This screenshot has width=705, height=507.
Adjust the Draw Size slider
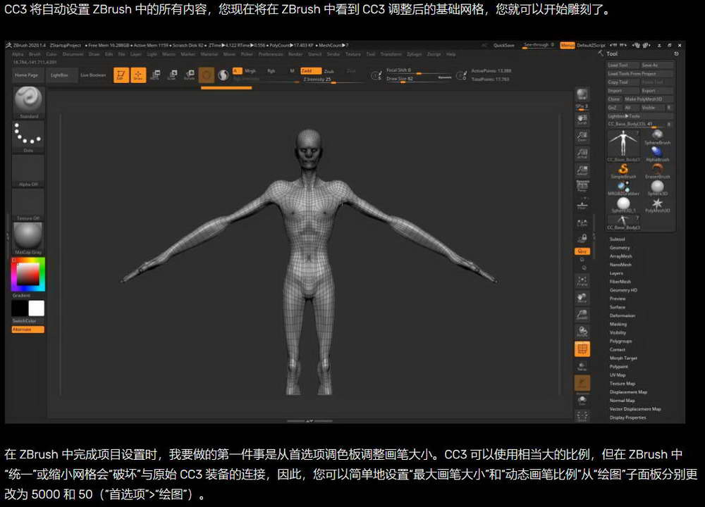click(x=418, y=79)
